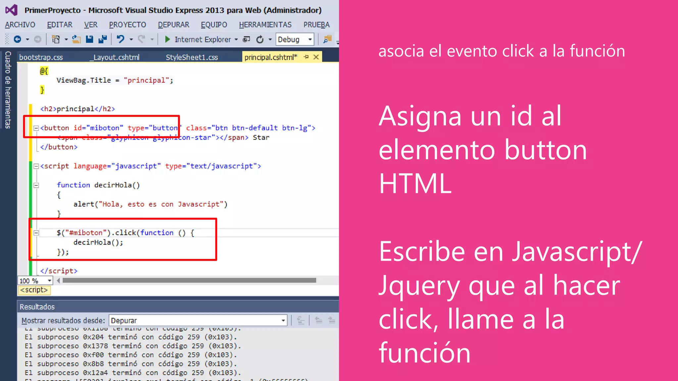Click the Open File folder icon
This screenshot has height=381, width=678.
[76, 39]
